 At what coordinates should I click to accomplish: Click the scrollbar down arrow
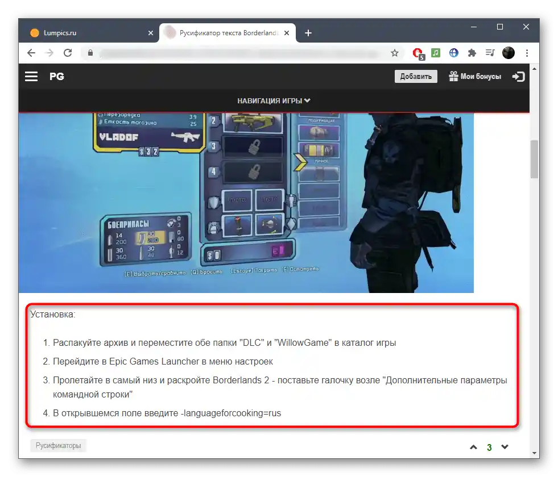click(534, 453)
